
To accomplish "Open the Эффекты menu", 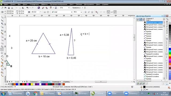I will (x=44, y=5).
